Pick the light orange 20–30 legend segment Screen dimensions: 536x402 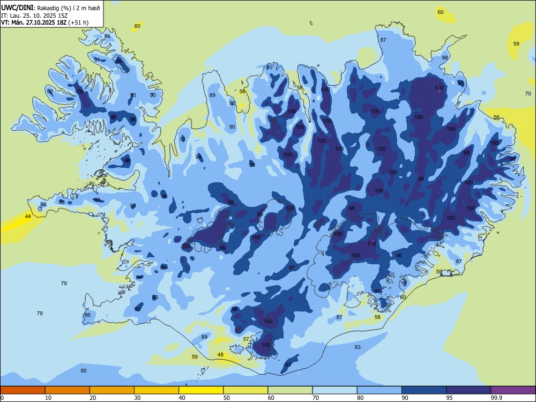[112, 390]
